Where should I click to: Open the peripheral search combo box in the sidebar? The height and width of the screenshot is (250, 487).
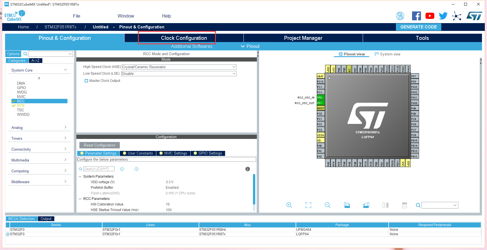50,54
